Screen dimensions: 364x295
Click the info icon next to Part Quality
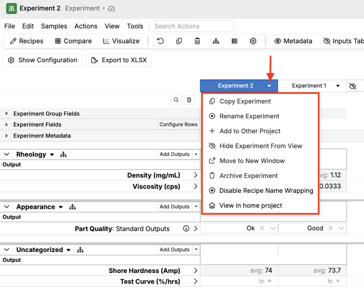pos(186,229)
